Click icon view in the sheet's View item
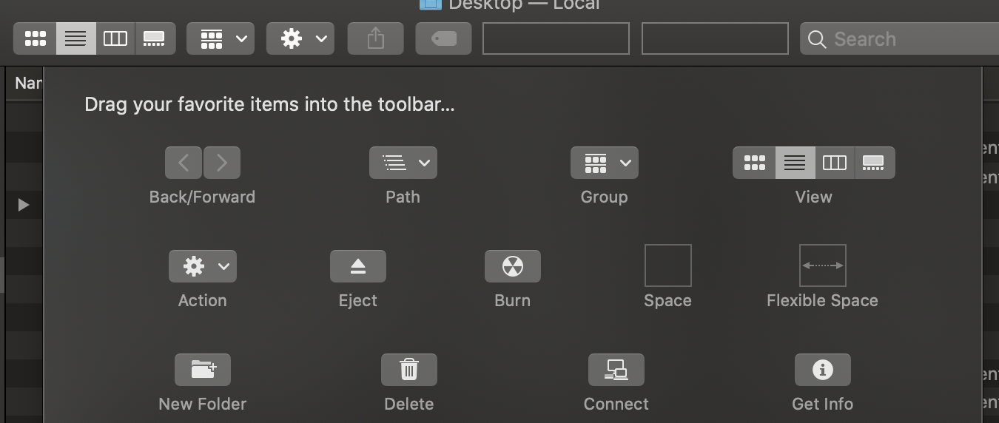This screenshot has width=999, height=423. coord(754,163)
